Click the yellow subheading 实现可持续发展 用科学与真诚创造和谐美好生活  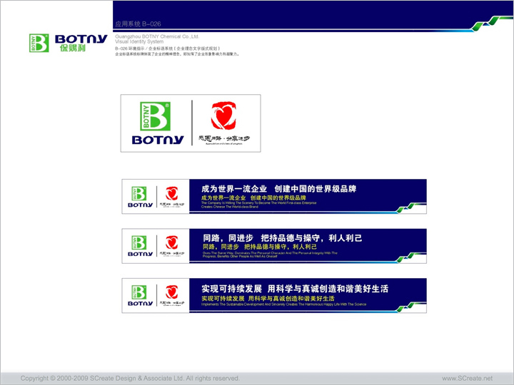point(268,299)
